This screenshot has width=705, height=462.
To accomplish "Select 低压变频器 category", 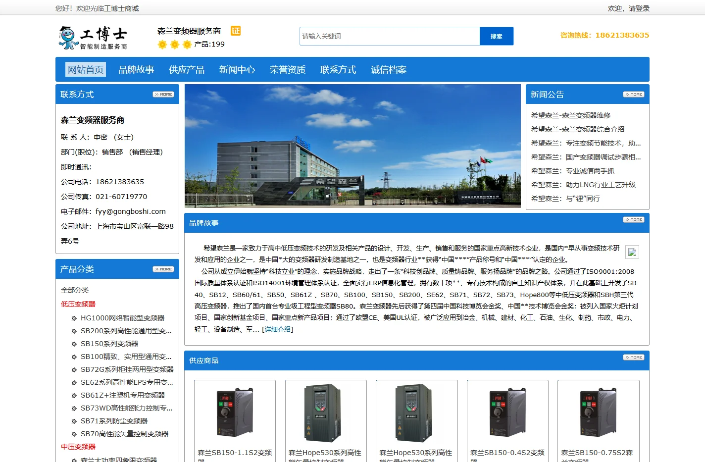I will click(x=78, y=304).
